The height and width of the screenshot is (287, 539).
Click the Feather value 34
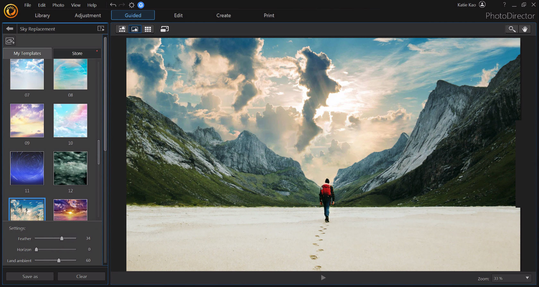pos(88,238)
